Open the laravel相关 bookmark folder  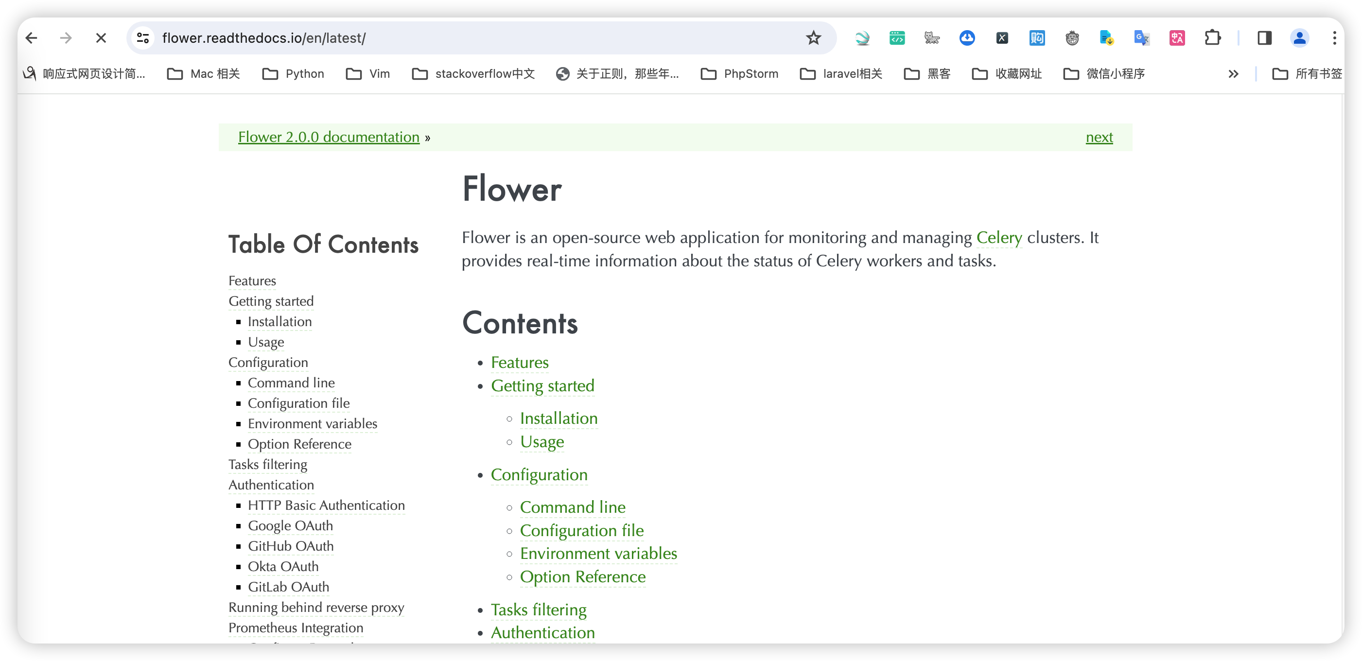pyautogui.click(x=841, y=74)
